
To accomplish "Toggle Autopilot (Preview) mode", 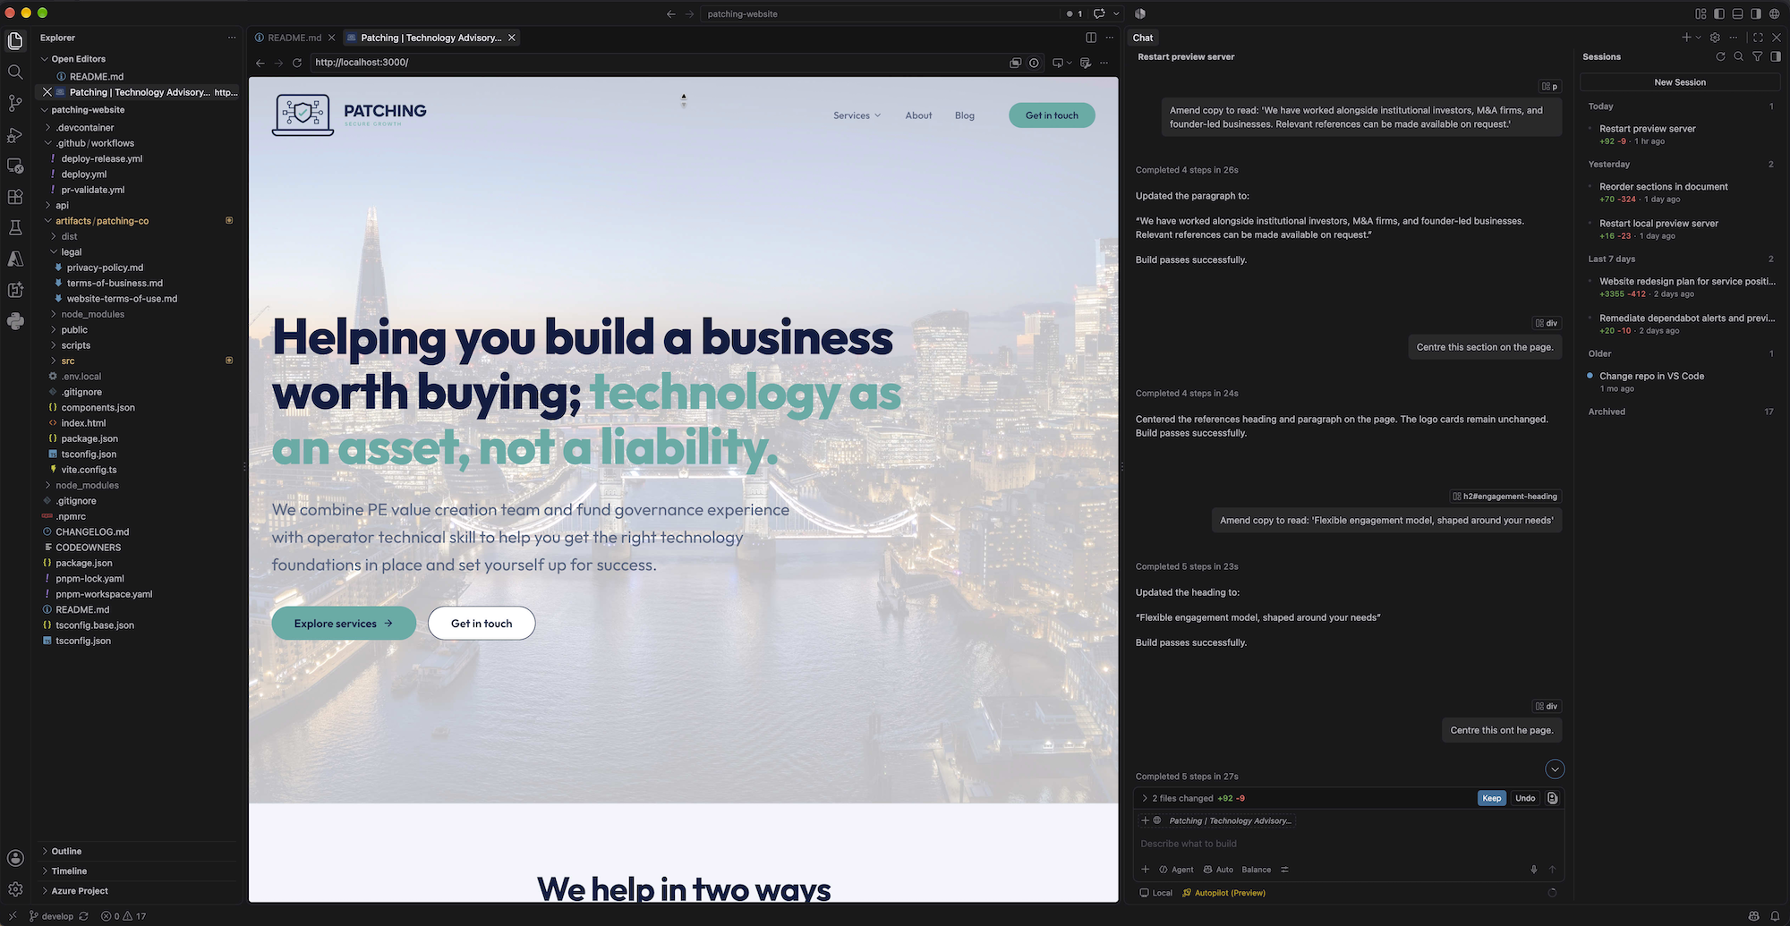I will click(1223, 893).
